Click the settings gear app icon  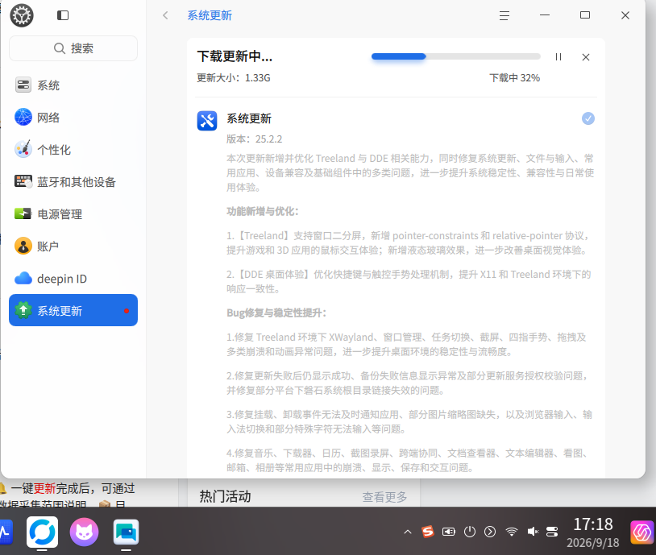(22, 15)
